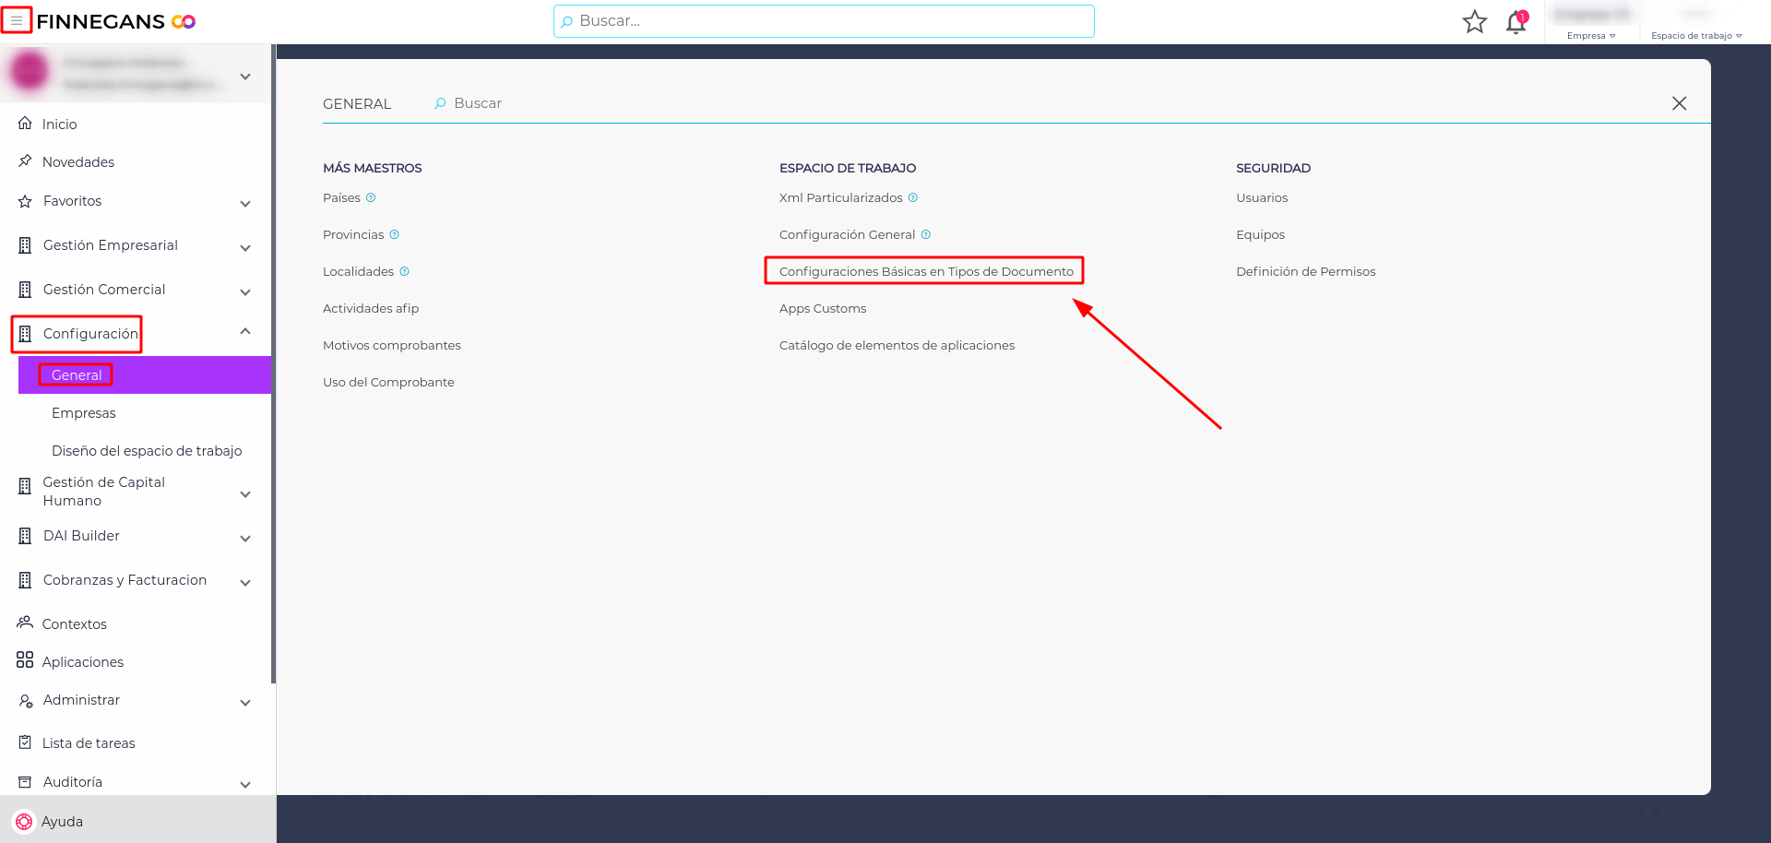Open the Empresa dropdown
Viewport: 1771px width, 843px height.
[x=1591, y=36]
